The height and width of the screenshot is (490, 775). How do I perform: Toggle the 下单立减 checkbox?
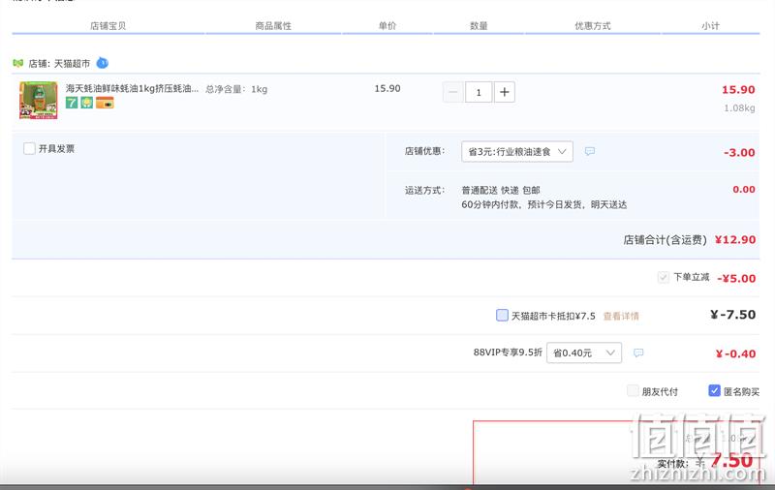pyautogui.click(x=664, y=277)
